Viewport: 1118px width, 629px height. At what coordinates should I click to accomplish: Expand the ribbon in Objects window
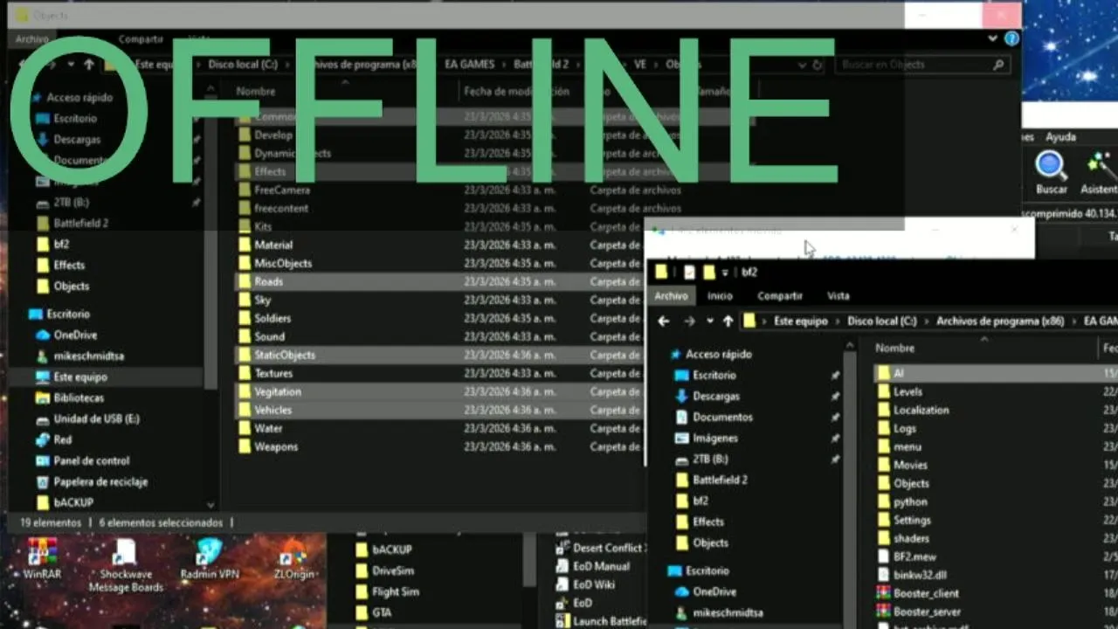coord(993,38)
